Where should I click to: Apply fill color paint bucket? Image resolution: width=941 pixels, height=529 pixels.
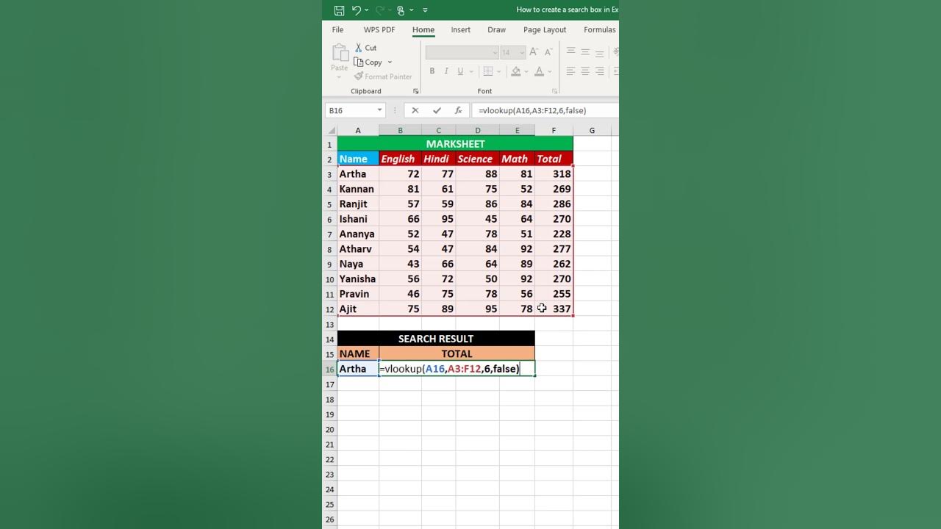click(x=516, y=71)
